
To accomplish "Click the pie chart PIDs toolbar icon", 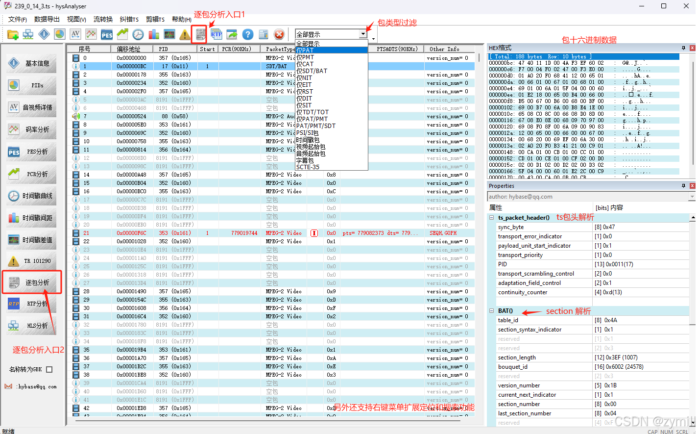I will (x=60, y=34).
